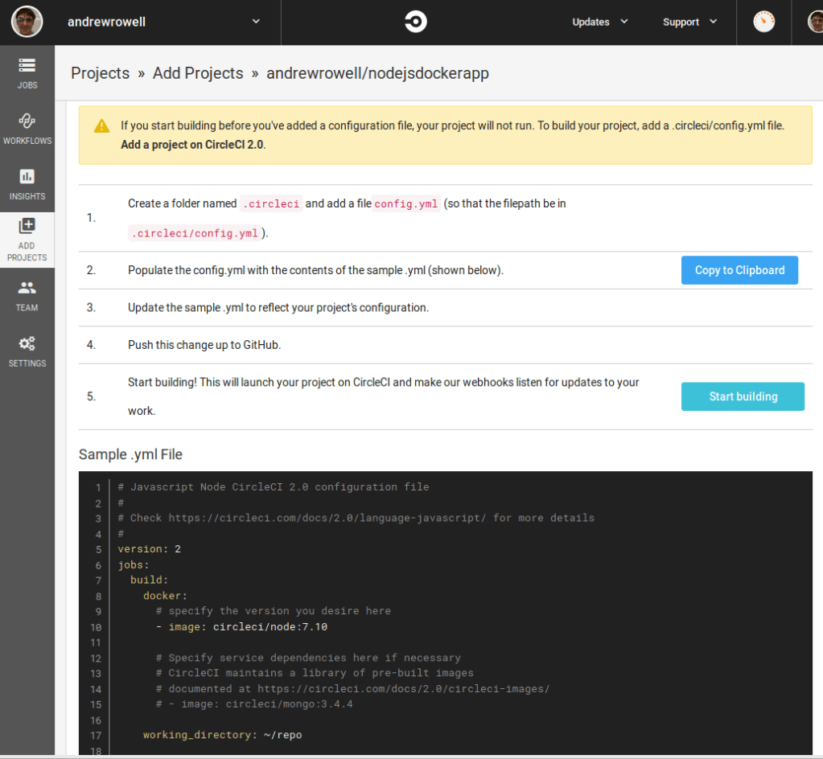
Task: Click the Projects breadcrumb link
Action: tap(100, 73)
